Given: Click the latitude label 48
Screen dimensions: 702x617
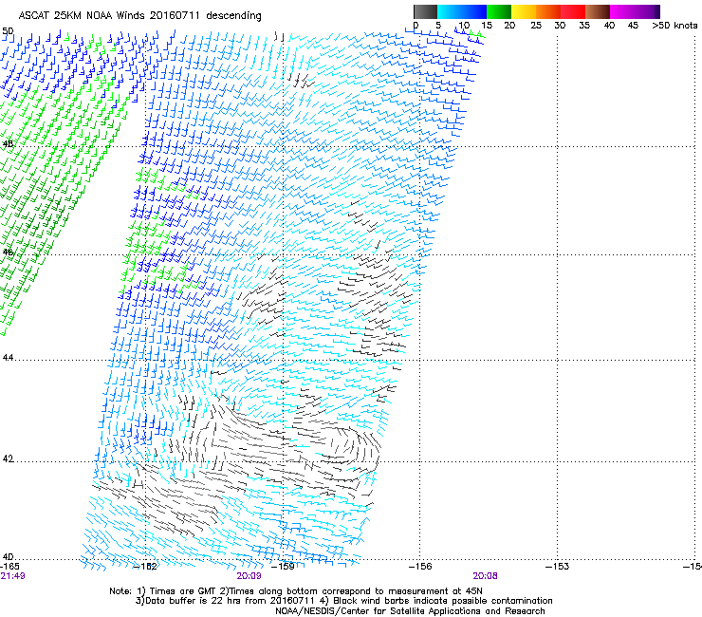Looking at the screenshot, I should (x=8, y=144).
